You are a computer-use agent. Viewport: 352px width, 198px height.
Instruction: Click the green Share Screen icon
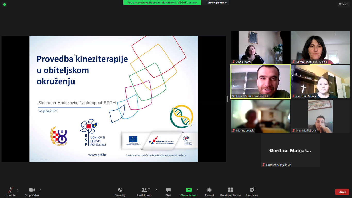pos(189,190)
